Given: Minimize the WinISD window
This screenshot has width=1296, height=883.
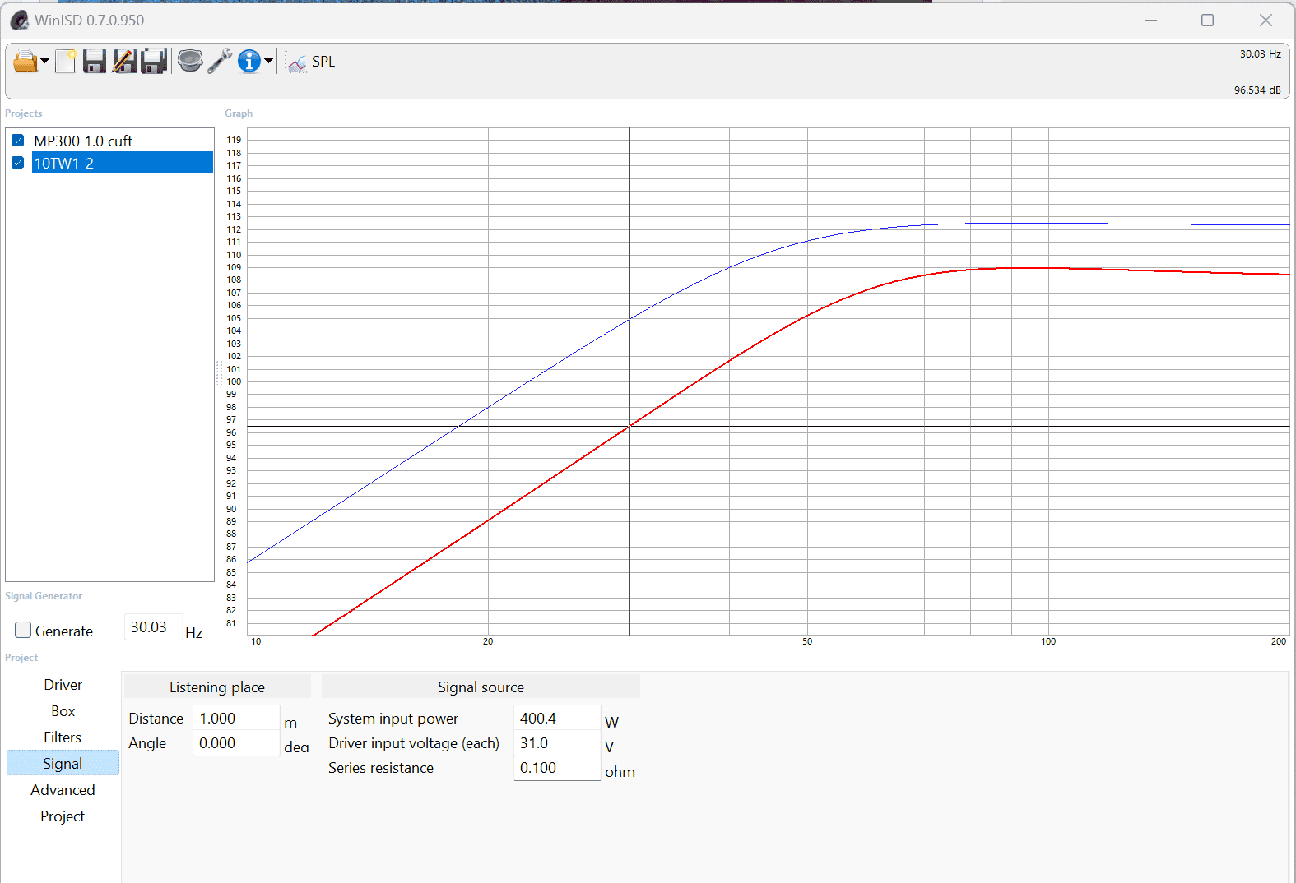Looking at the screenshot, I should click(x=1150, y=20).
